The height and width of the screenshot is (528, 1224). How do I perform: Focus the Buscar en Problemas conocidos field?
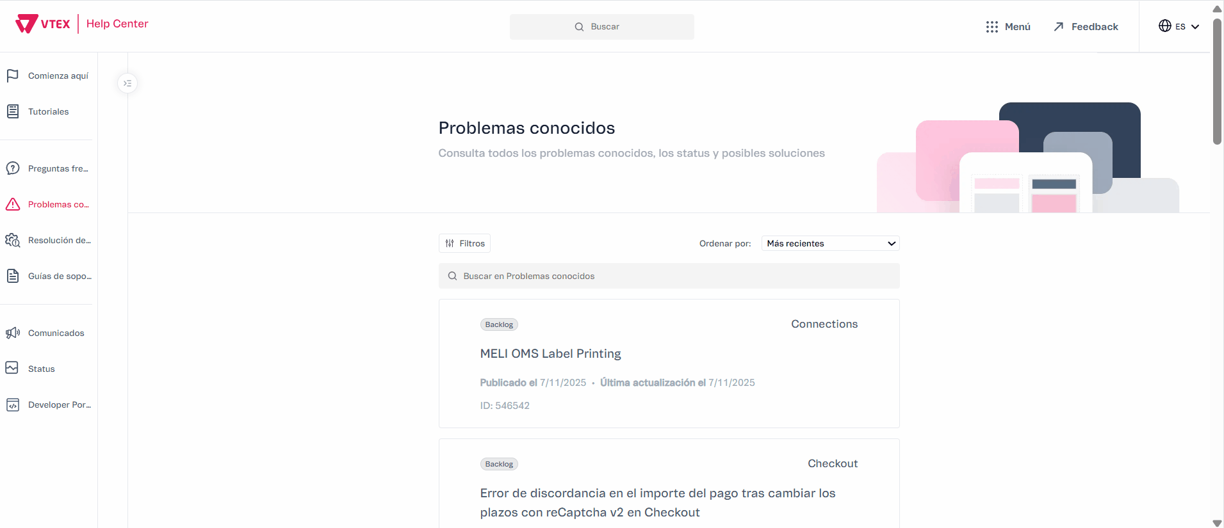[x=669, y=276]
